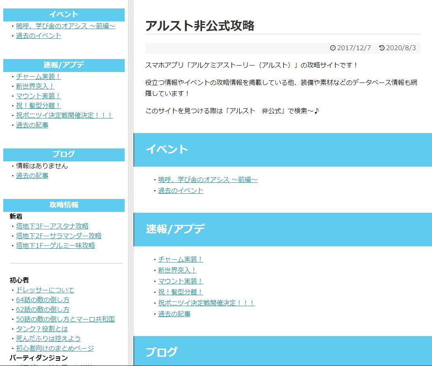Open link タンク？役割とは
The image size is (432, 366).
click(42, 328)
